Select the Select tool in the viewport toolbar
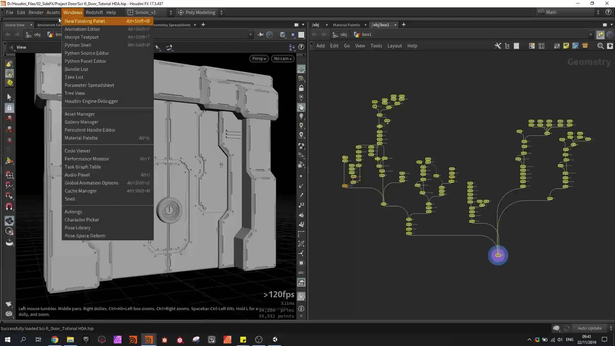 click(9, 97)
